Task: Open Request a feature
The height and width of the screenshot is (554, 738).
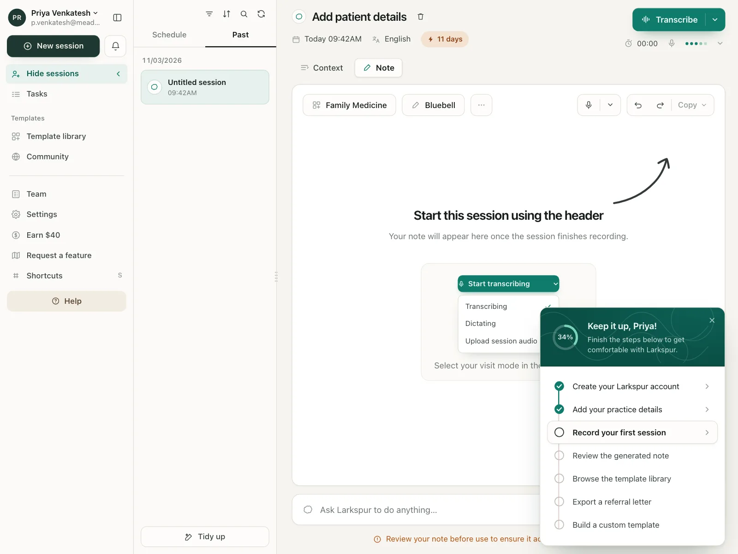Action: point(66,255)
